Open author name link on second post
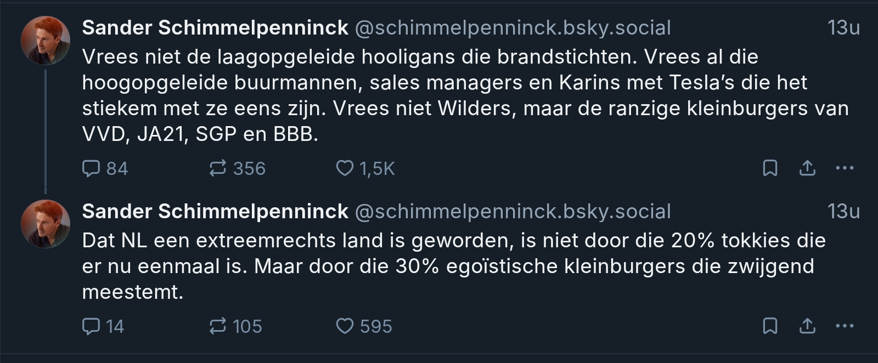Image resolution: width=878 pixels, height=363 pixels. pos(215,211)
